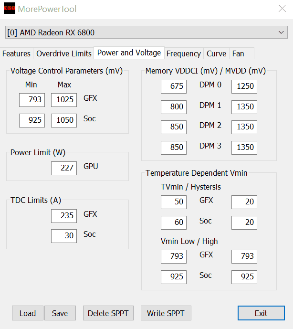Image resolution: width=293 pixels, height=329 pixels.
Task: Focus the Vmin Low Soc field
Action: tap(174, 277)
